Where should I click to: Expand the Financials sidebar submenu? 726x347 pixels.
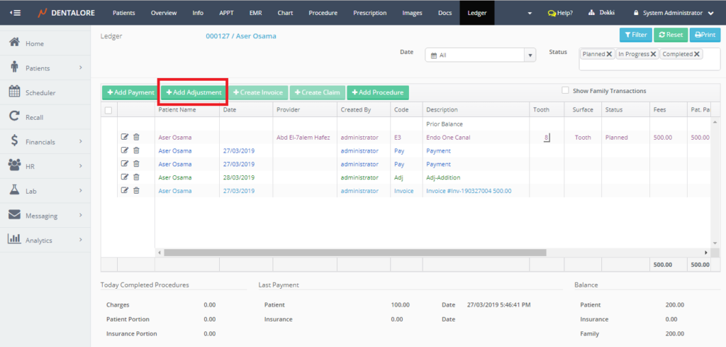point(80,142)
